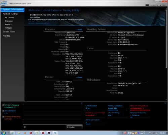Click the wrench icon above the monitor graph

(81, 103)
